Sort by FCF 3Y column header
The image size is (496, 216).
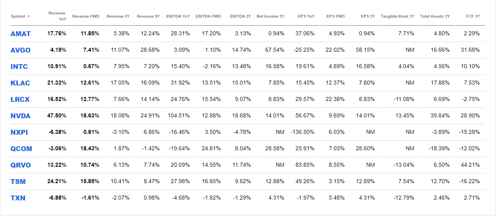[x=471, y=16]
